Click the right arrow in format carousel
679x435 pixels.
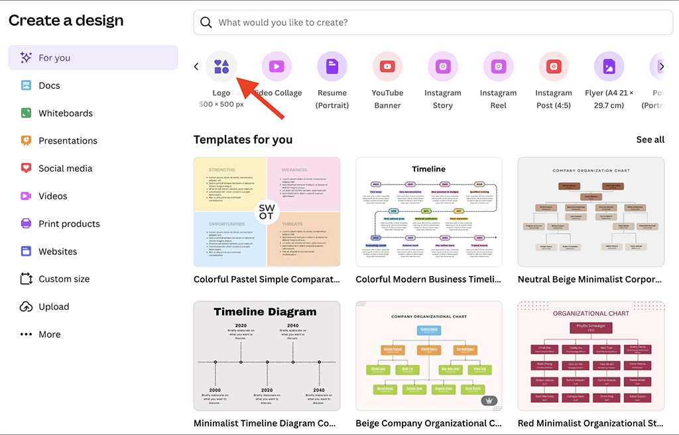pyautogui.click(x=662, y=66)
